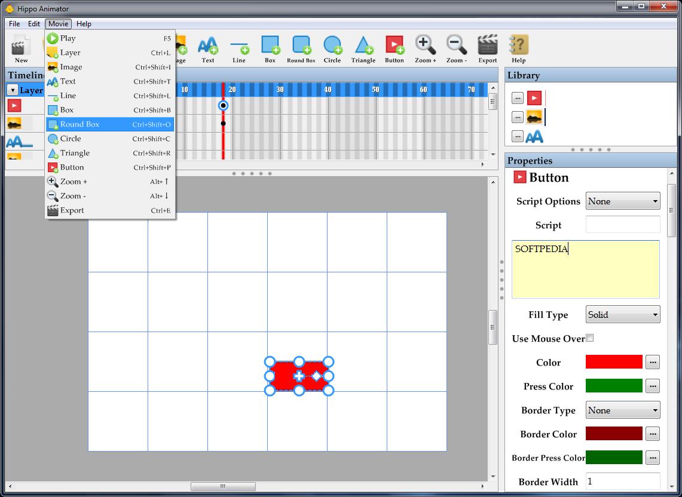Expand the Layer dropdown arrow in timeline
Screen dimensions: 682x497
pyautogui.click(x=12, y=90)
